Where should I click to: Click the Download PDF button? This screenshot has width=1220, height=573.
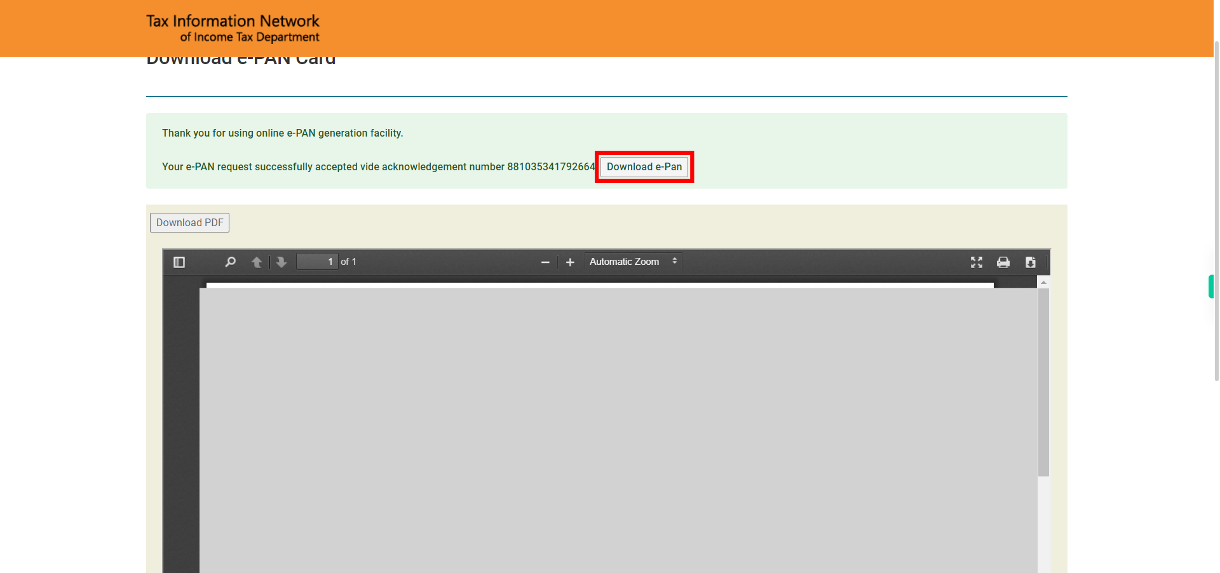[x=189, y=223]
